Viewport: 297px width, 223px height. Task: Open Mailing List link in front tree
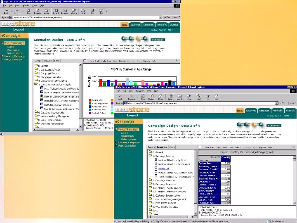164,168
